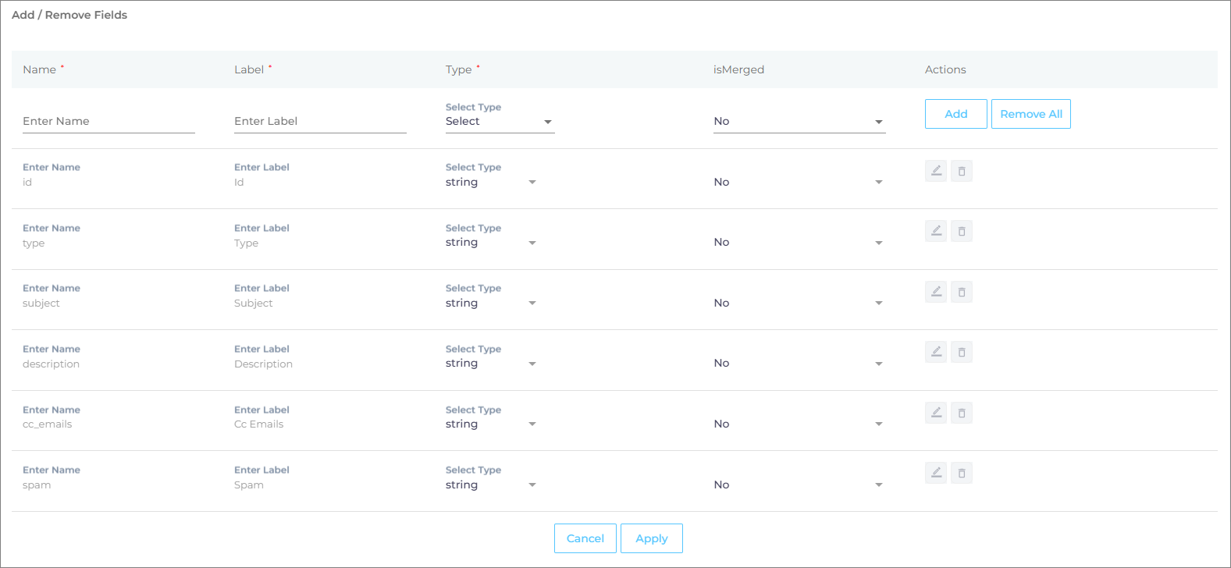1231x568 pixels.
Task: Delete the id field using trash icon
Action: pos(962,171)
